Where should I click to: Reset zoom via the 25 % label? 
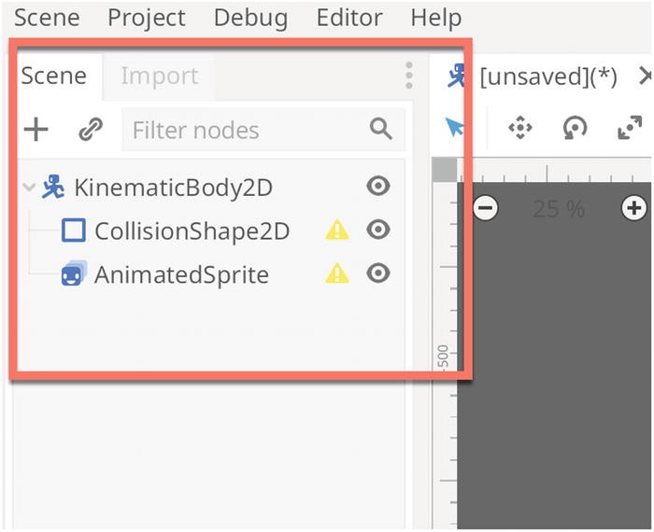[x=559, y=208]
